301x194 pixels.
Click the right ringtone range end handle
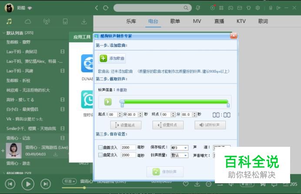point(228,105)
